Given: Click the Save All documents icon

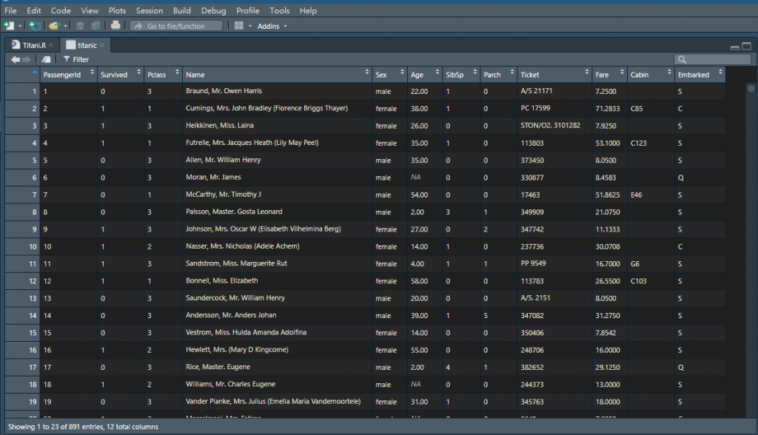Looking at the screenshot, I should pyautogui.click(x=95, y=26).
